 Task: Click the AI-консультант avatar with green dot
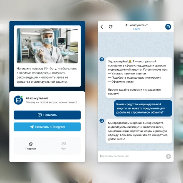[18, 100]
